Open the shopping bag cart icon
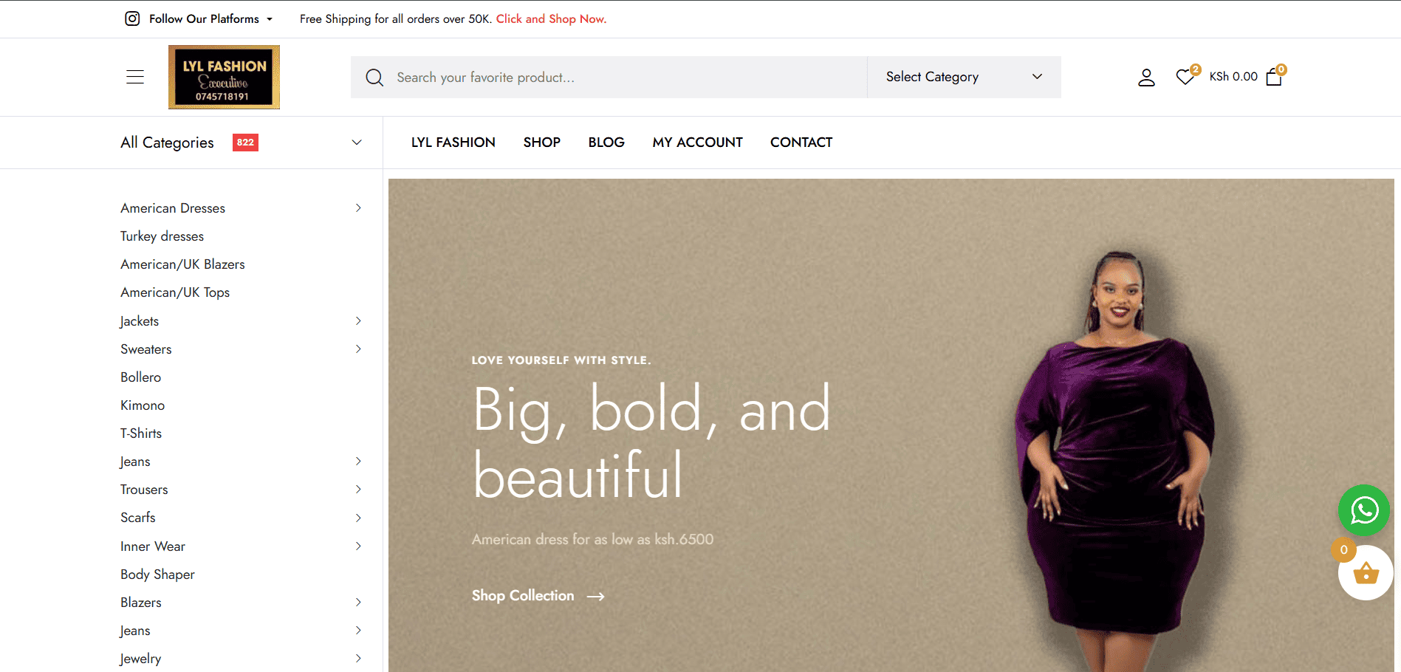1401x672 pixels. point(1274,78)
